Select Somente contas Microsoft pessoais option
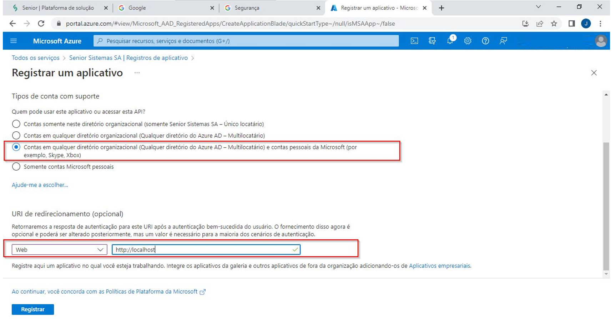Screen dimensions: 615x319 tap(16, 167)
